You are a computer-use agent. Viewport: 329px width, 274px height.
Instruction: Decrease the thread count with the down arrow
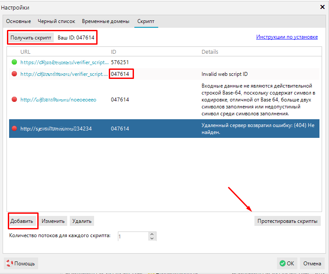pos(152,238)
